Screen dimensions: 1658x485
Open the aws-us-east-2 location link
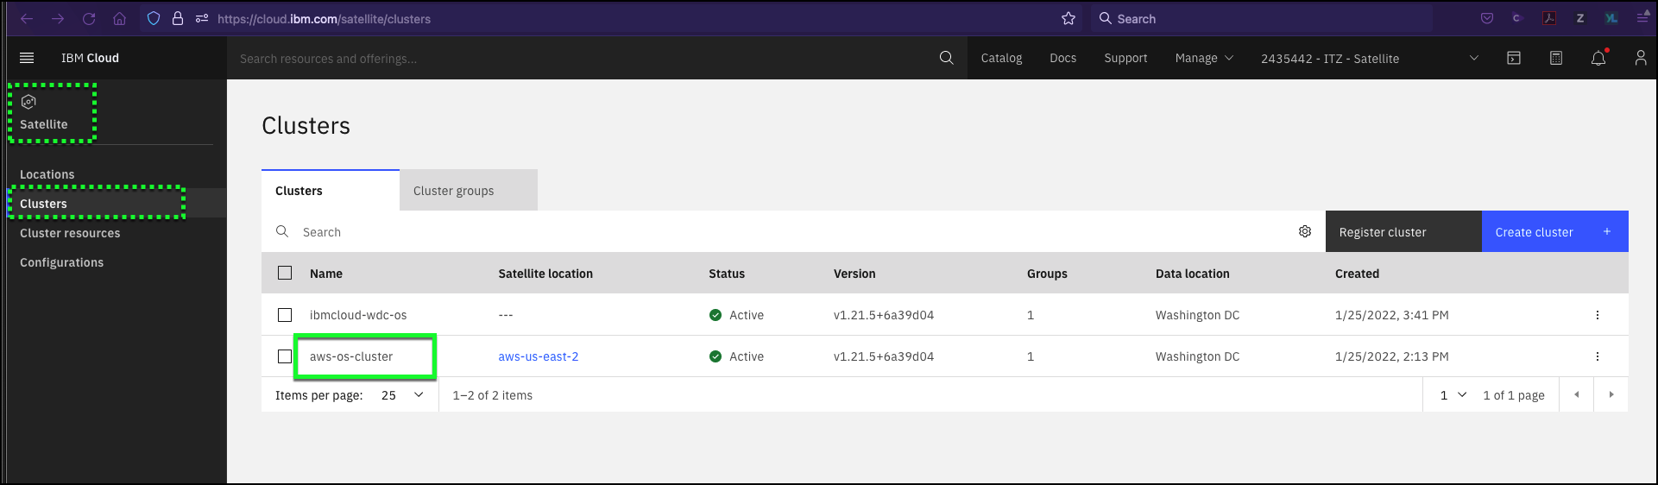tap(539, 356)
